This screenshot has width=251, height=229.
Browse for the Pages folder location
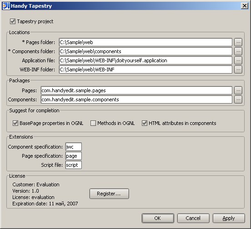tap(238, 42)
